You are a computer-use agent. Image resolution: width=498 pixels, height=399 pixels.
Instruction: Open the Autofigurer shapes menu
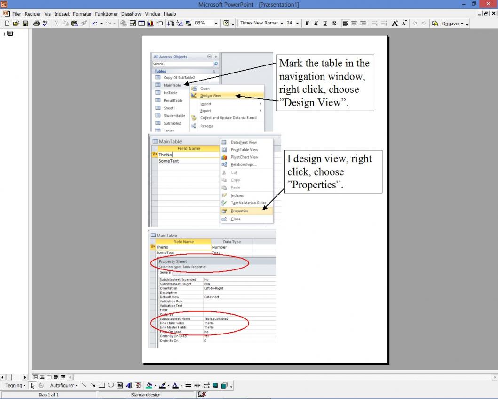[63, 385]
